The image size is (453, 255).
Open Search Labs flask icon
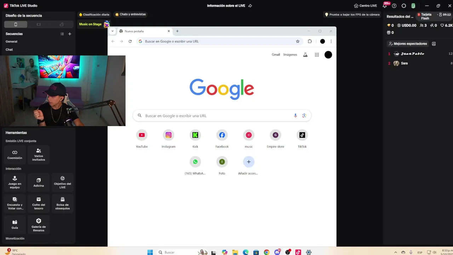[x=305, y=55]
